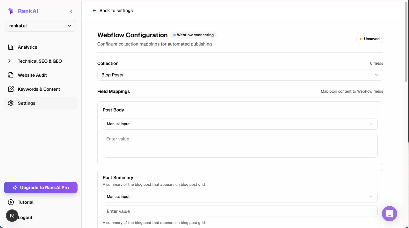Click the back arrow next to Back to settings

(x=94, y=11)
